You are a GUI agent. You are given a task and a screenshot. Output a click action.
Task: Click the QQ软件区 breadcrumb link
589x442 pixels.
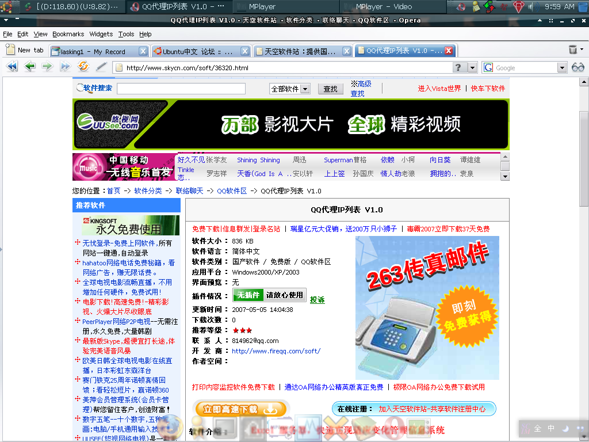(x=232, y=191)
